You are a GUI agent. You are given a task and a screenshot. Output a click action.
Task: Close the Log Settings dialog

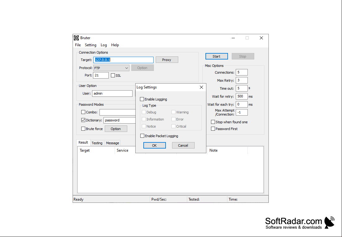click(201, 87)
